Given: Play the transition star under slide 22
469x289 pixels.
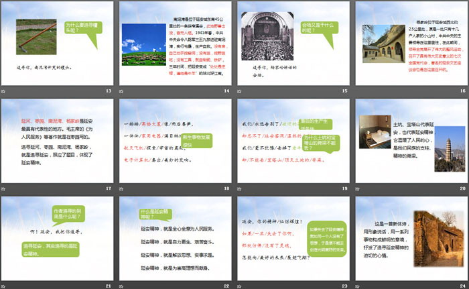Looking at the screenshot, I should (121, 286).
